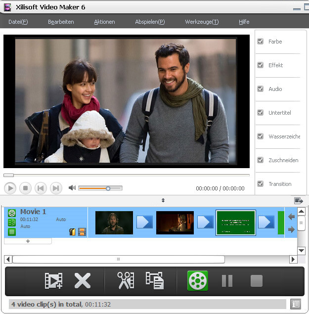The height and width of the screenshot is (314, 309).
Task: Click the orange book icon in Movie 1
Action: (72, 232)
